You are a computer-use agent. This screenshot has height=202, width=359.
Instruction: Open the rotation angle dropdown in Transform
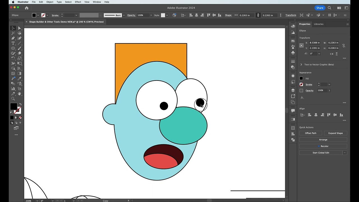pyautogui.click(x=319, y=54)
